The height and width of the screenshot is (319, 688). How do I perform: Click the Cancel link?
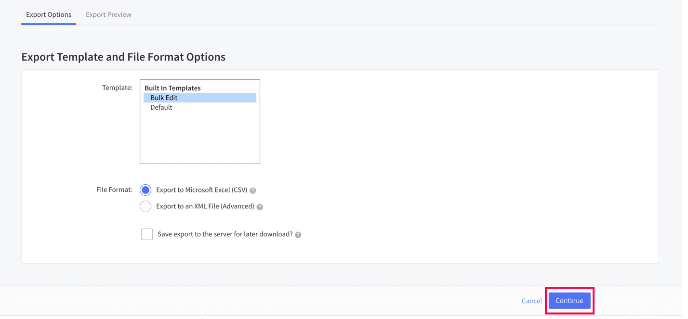coord(531,301)
